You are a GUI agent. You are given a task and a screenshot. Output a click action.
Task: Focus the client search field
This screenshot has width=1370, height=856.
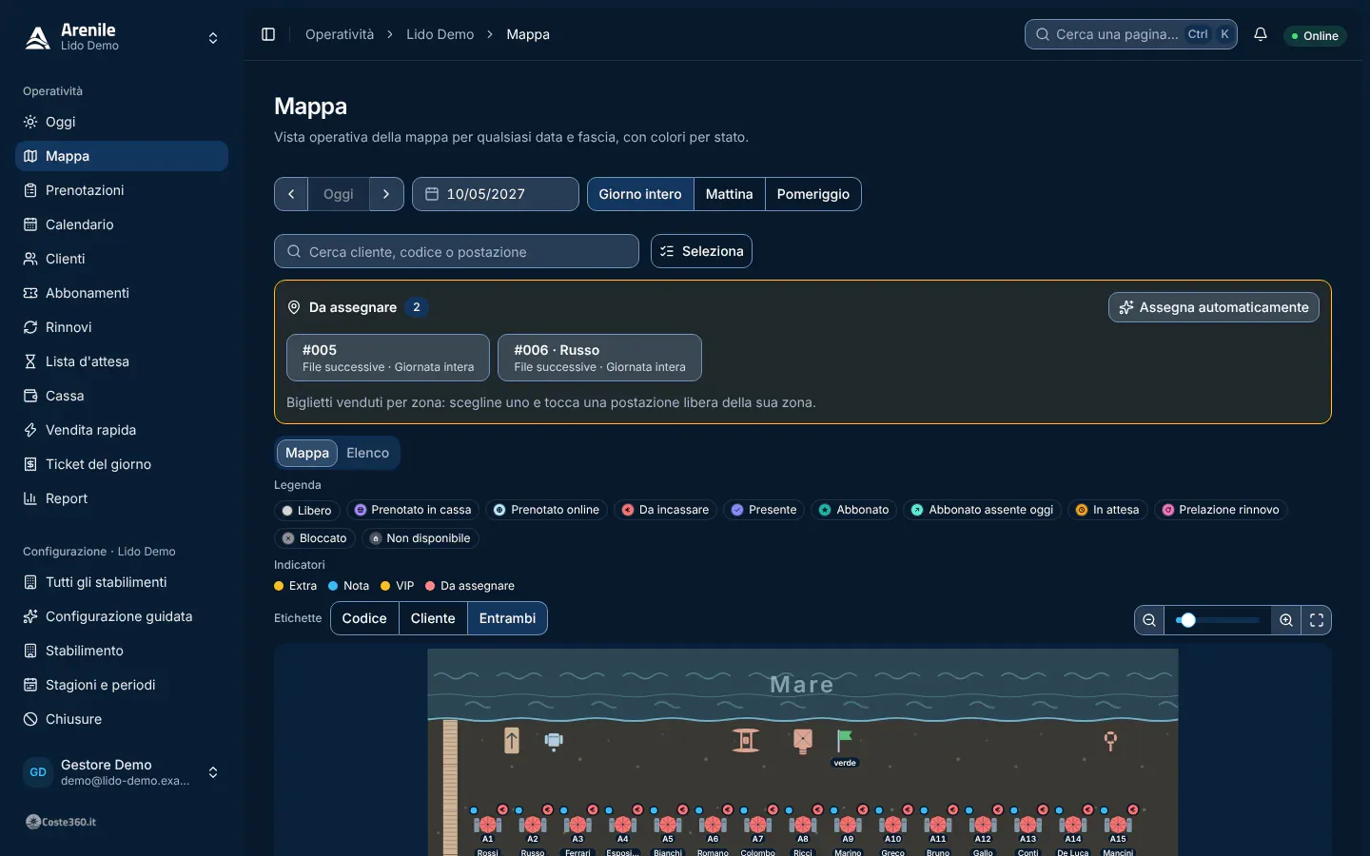coord(457,251)
